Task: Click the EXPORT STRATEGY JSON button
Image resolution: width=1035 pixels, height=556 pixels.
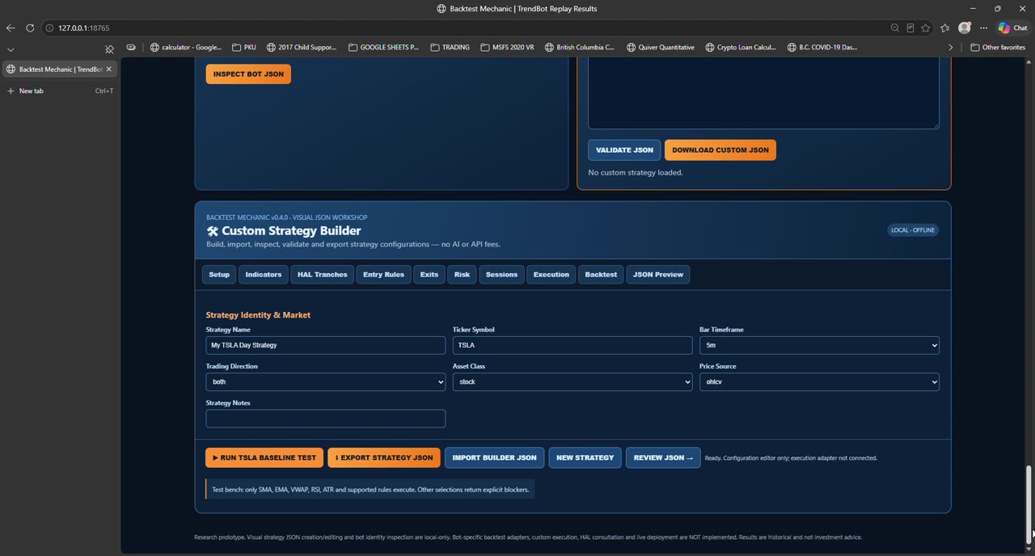Action: [x=384, y=457]
